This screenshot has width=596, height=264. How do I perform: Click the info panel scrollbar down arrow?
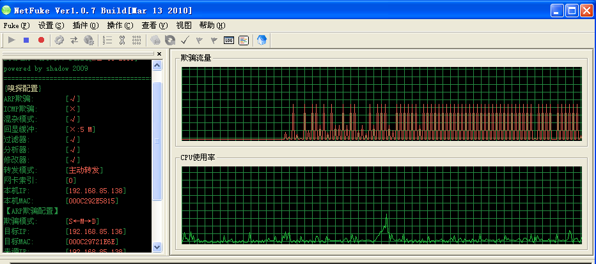click(157, 247)
